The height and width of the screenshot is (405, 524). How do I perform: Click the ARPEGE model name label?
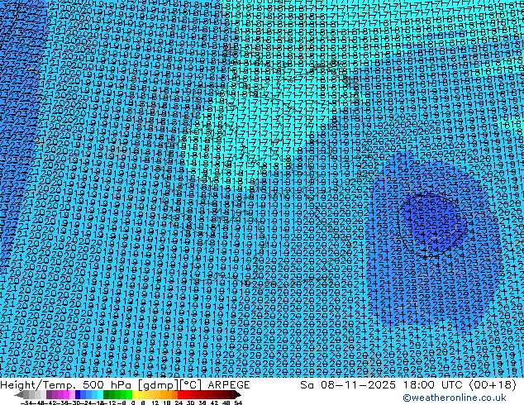229,385
